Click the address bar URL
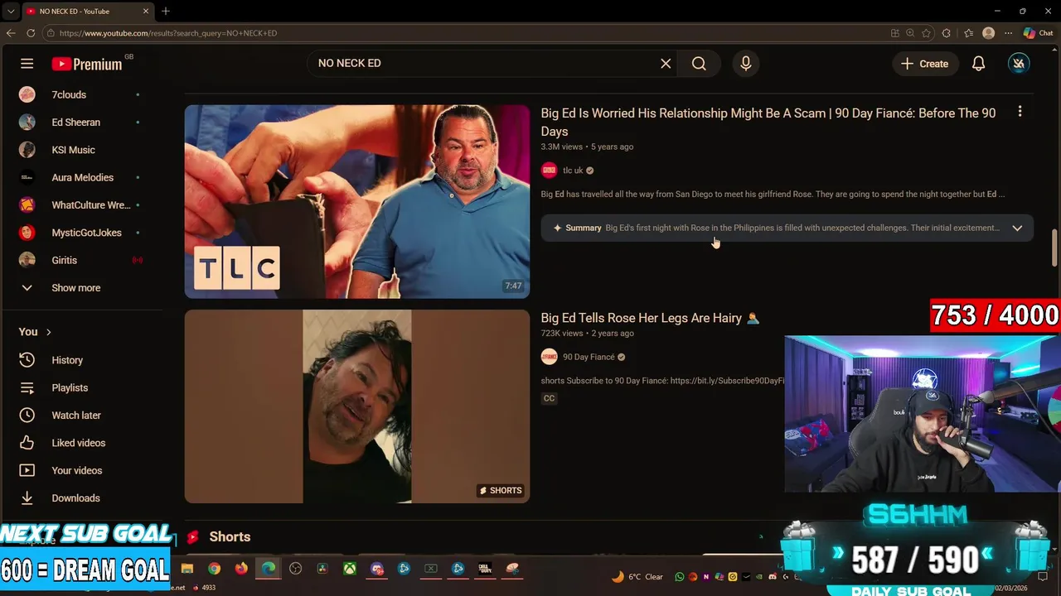 tap(168, 33)
